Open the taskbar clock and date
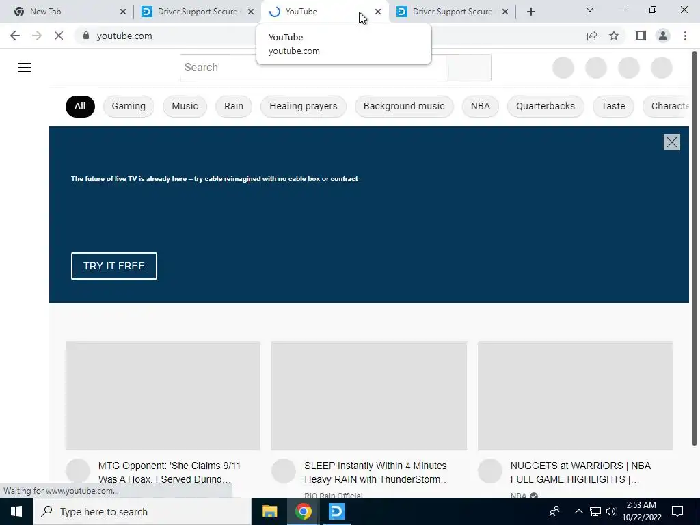The width and height of the screenshot is (700, 525). click(641, 511)
